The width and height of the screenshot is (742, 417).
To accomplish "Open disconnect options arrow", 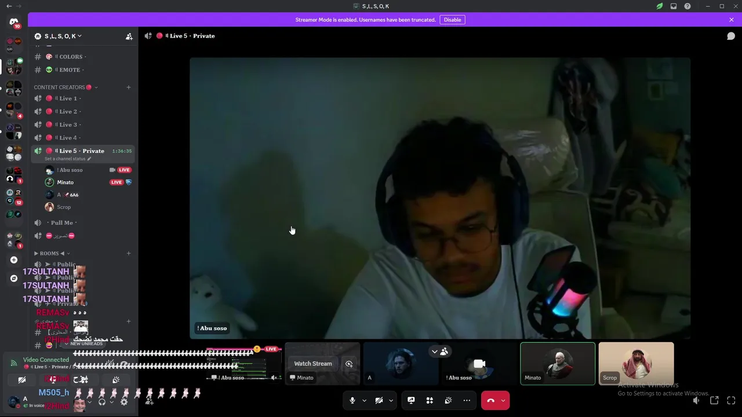I will (x=503, y=400).
